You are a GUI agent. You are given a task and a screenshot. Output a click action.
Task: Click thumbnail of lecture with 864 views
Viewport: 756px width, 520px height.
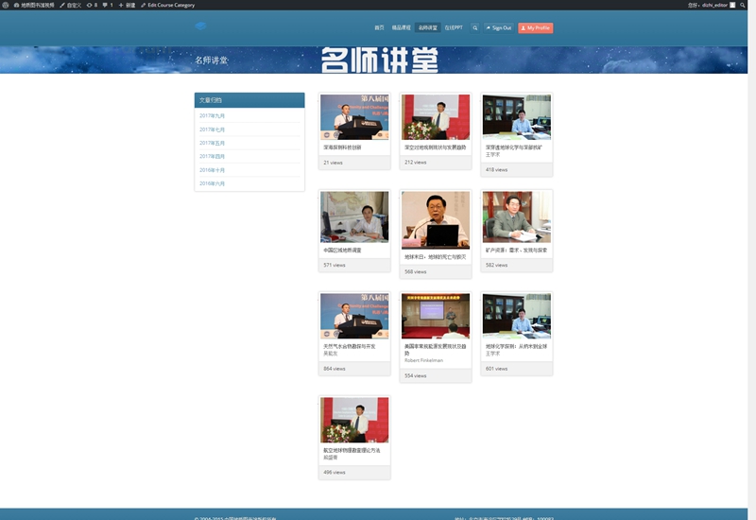[354, 316]
